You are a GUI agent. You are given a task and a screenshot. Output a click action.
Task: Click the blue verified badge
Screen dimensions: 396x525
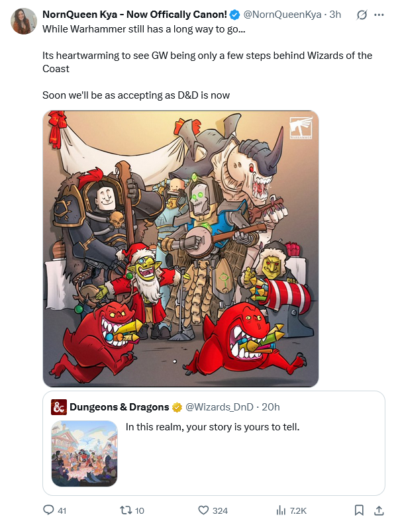pyautogui.click(x=234, y=15)
